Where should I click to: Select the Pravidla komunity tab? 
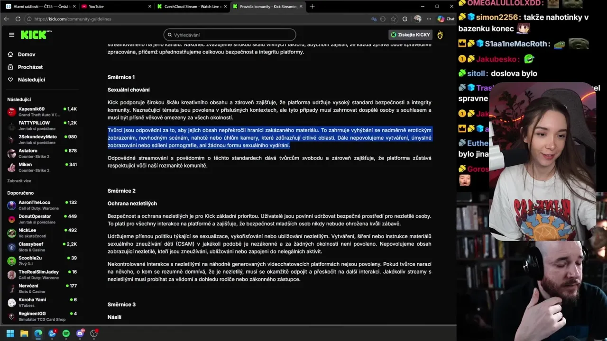268,7
